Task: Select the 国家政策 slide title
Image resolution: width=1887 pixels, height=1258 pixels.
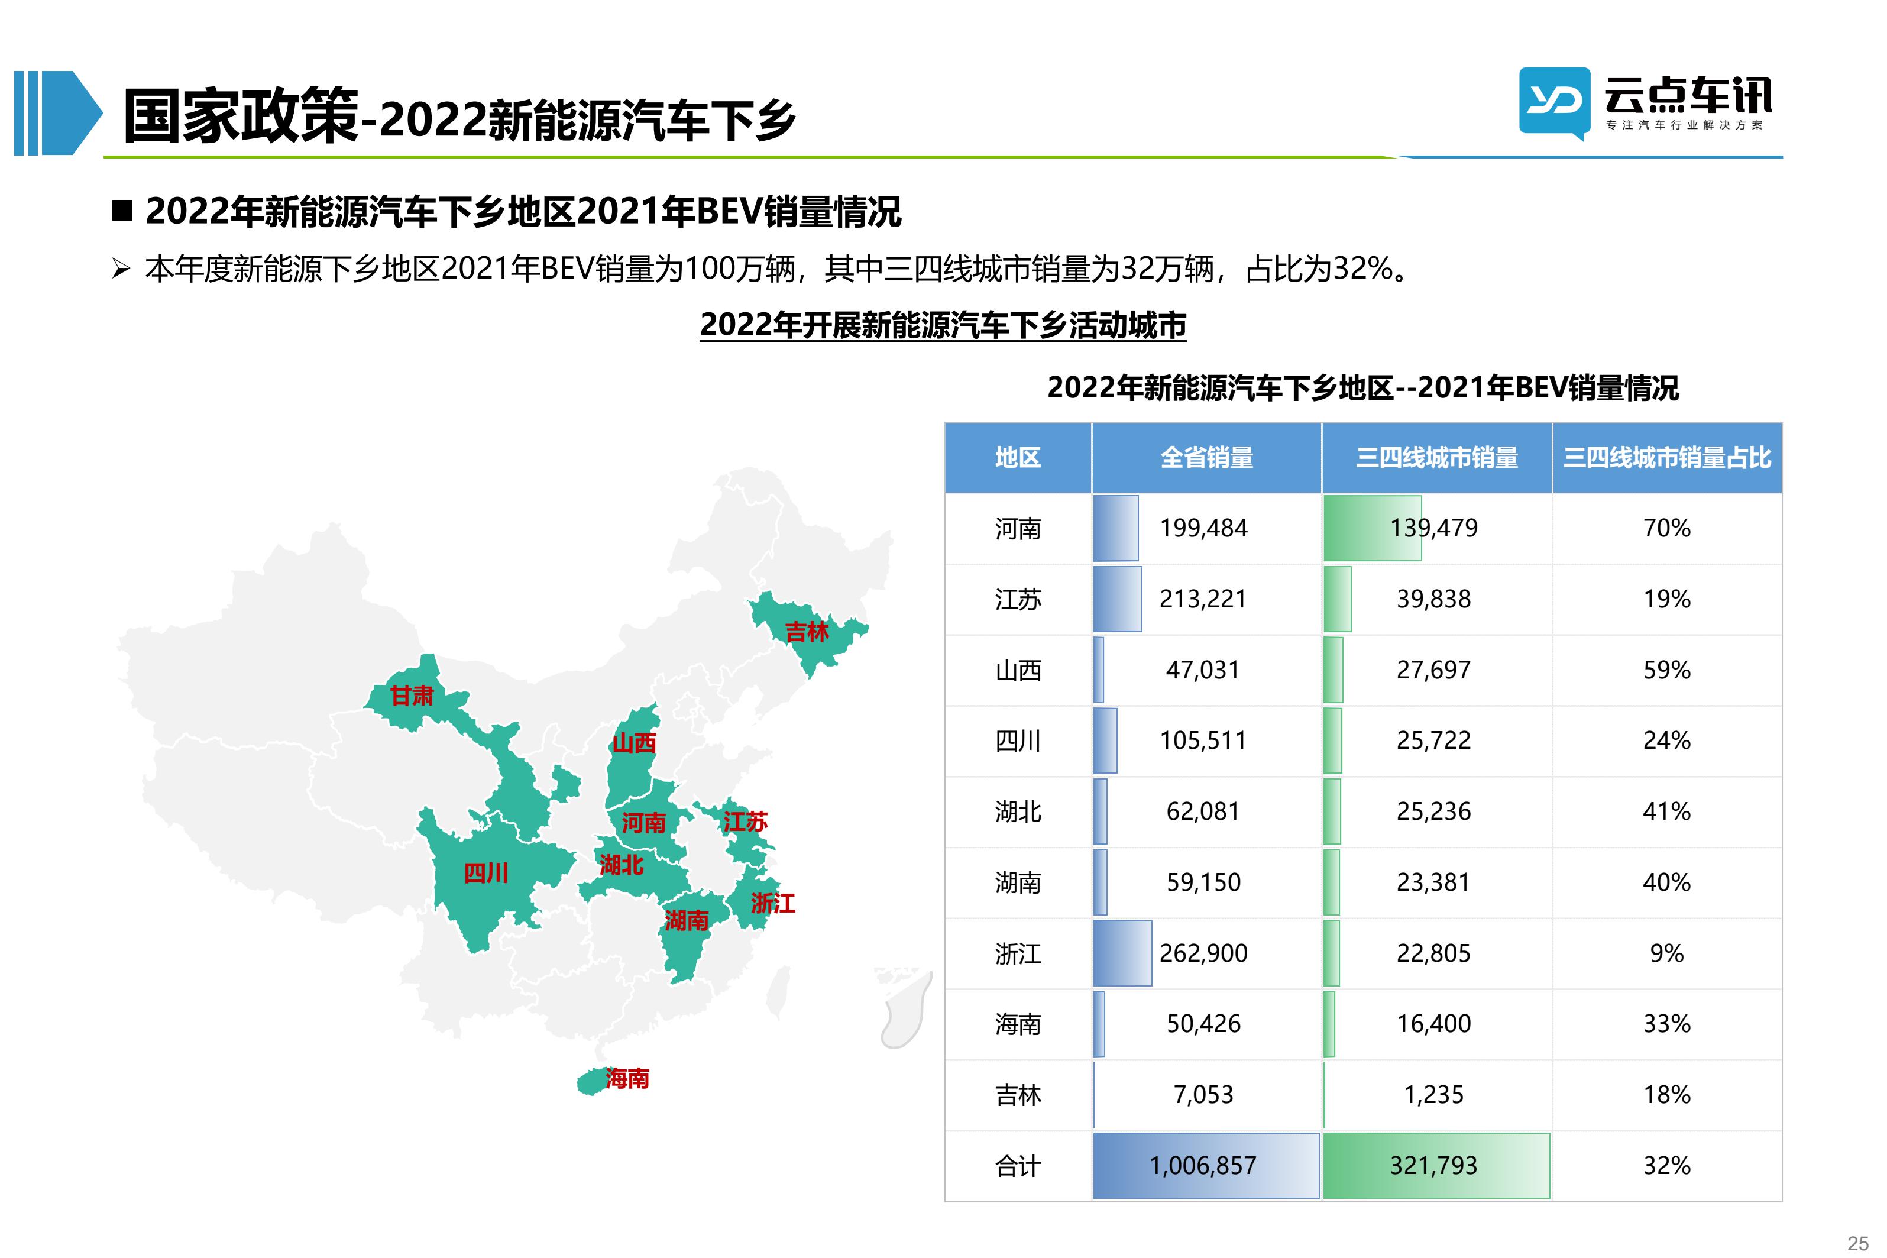Action: click(x=241, y=117)
